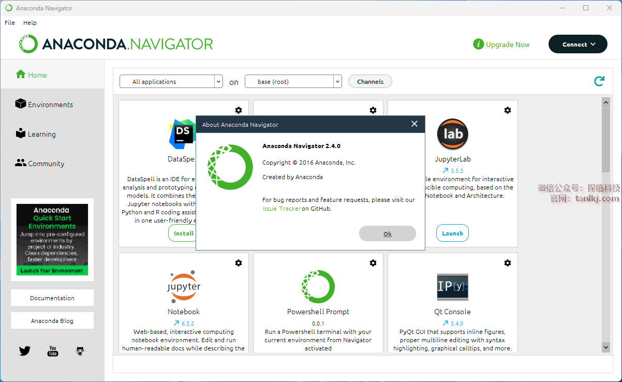622x382 pixels.
Task: Click Ok in the About dialog
Action: tap(388, 233)
